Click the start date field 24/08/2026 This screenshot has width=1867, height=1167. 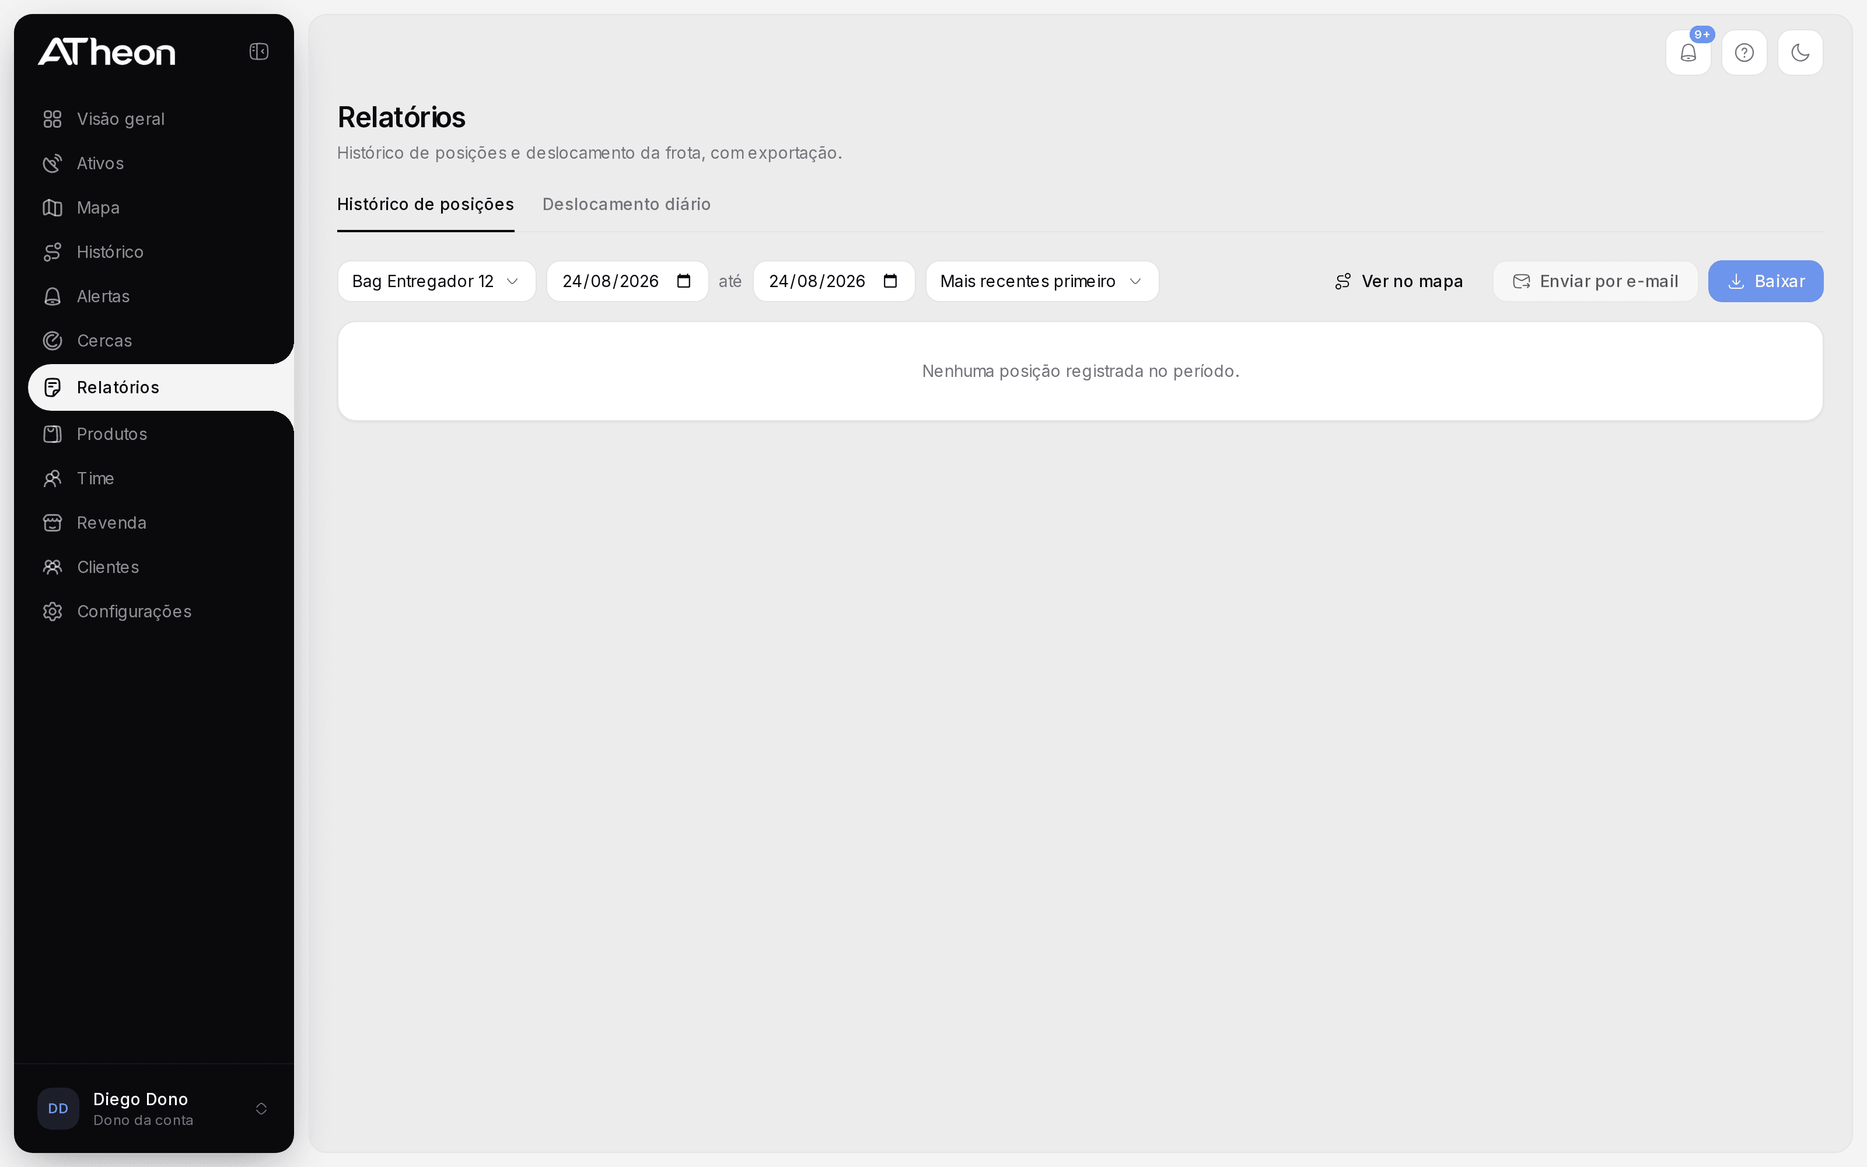coord(627,281)
